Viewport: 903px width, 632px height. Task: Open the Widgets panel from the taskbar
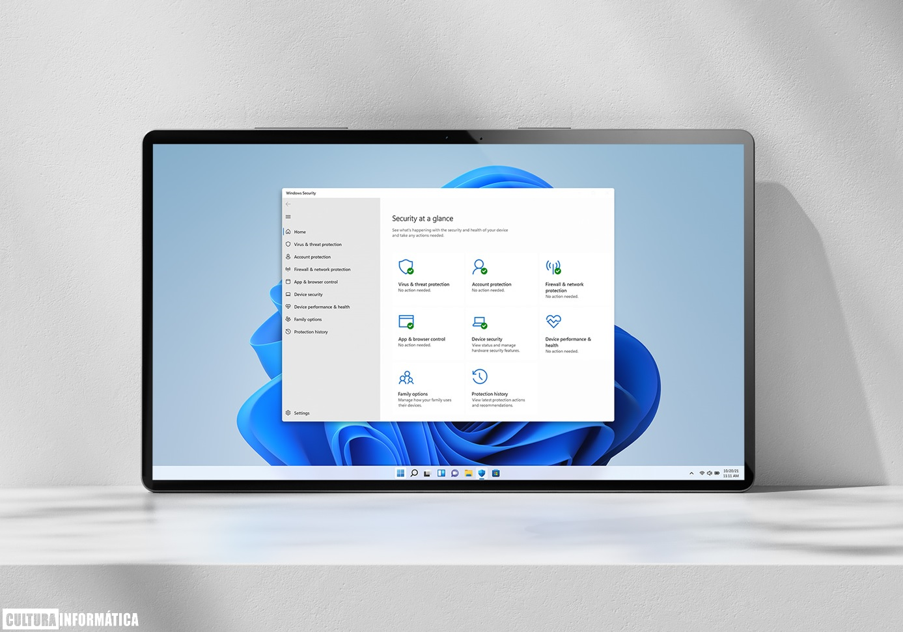pyautogui.click(x=441, y=473)
